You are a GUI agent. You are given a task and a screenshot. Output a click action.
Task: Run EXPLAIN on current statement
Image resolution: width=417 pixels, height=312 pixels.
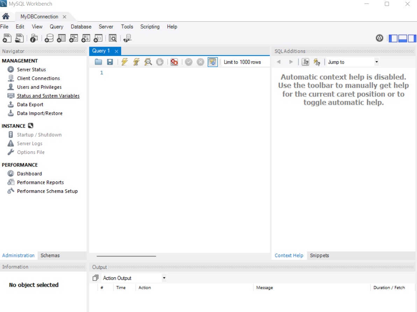click(148, 62)
